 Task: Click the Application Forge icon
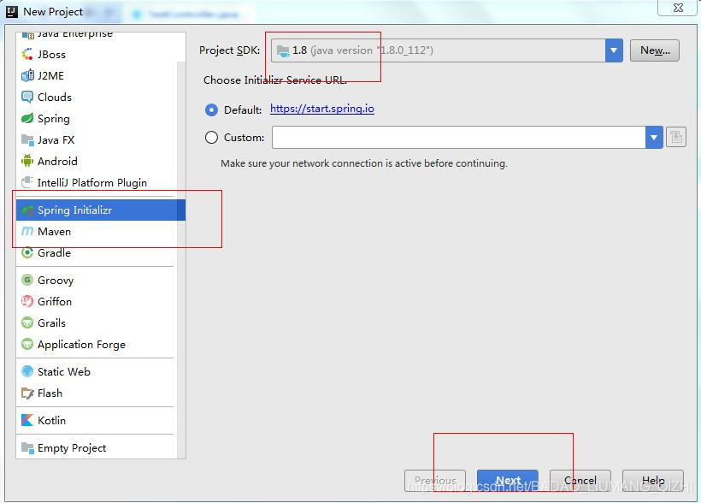pyautogui.click(x=27, y=345)
